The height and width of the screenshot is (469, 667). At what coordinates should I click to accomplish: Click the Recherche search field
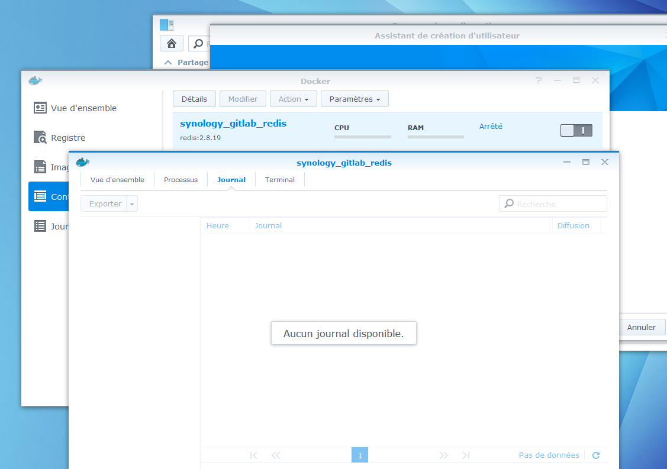tap(559, 204)
